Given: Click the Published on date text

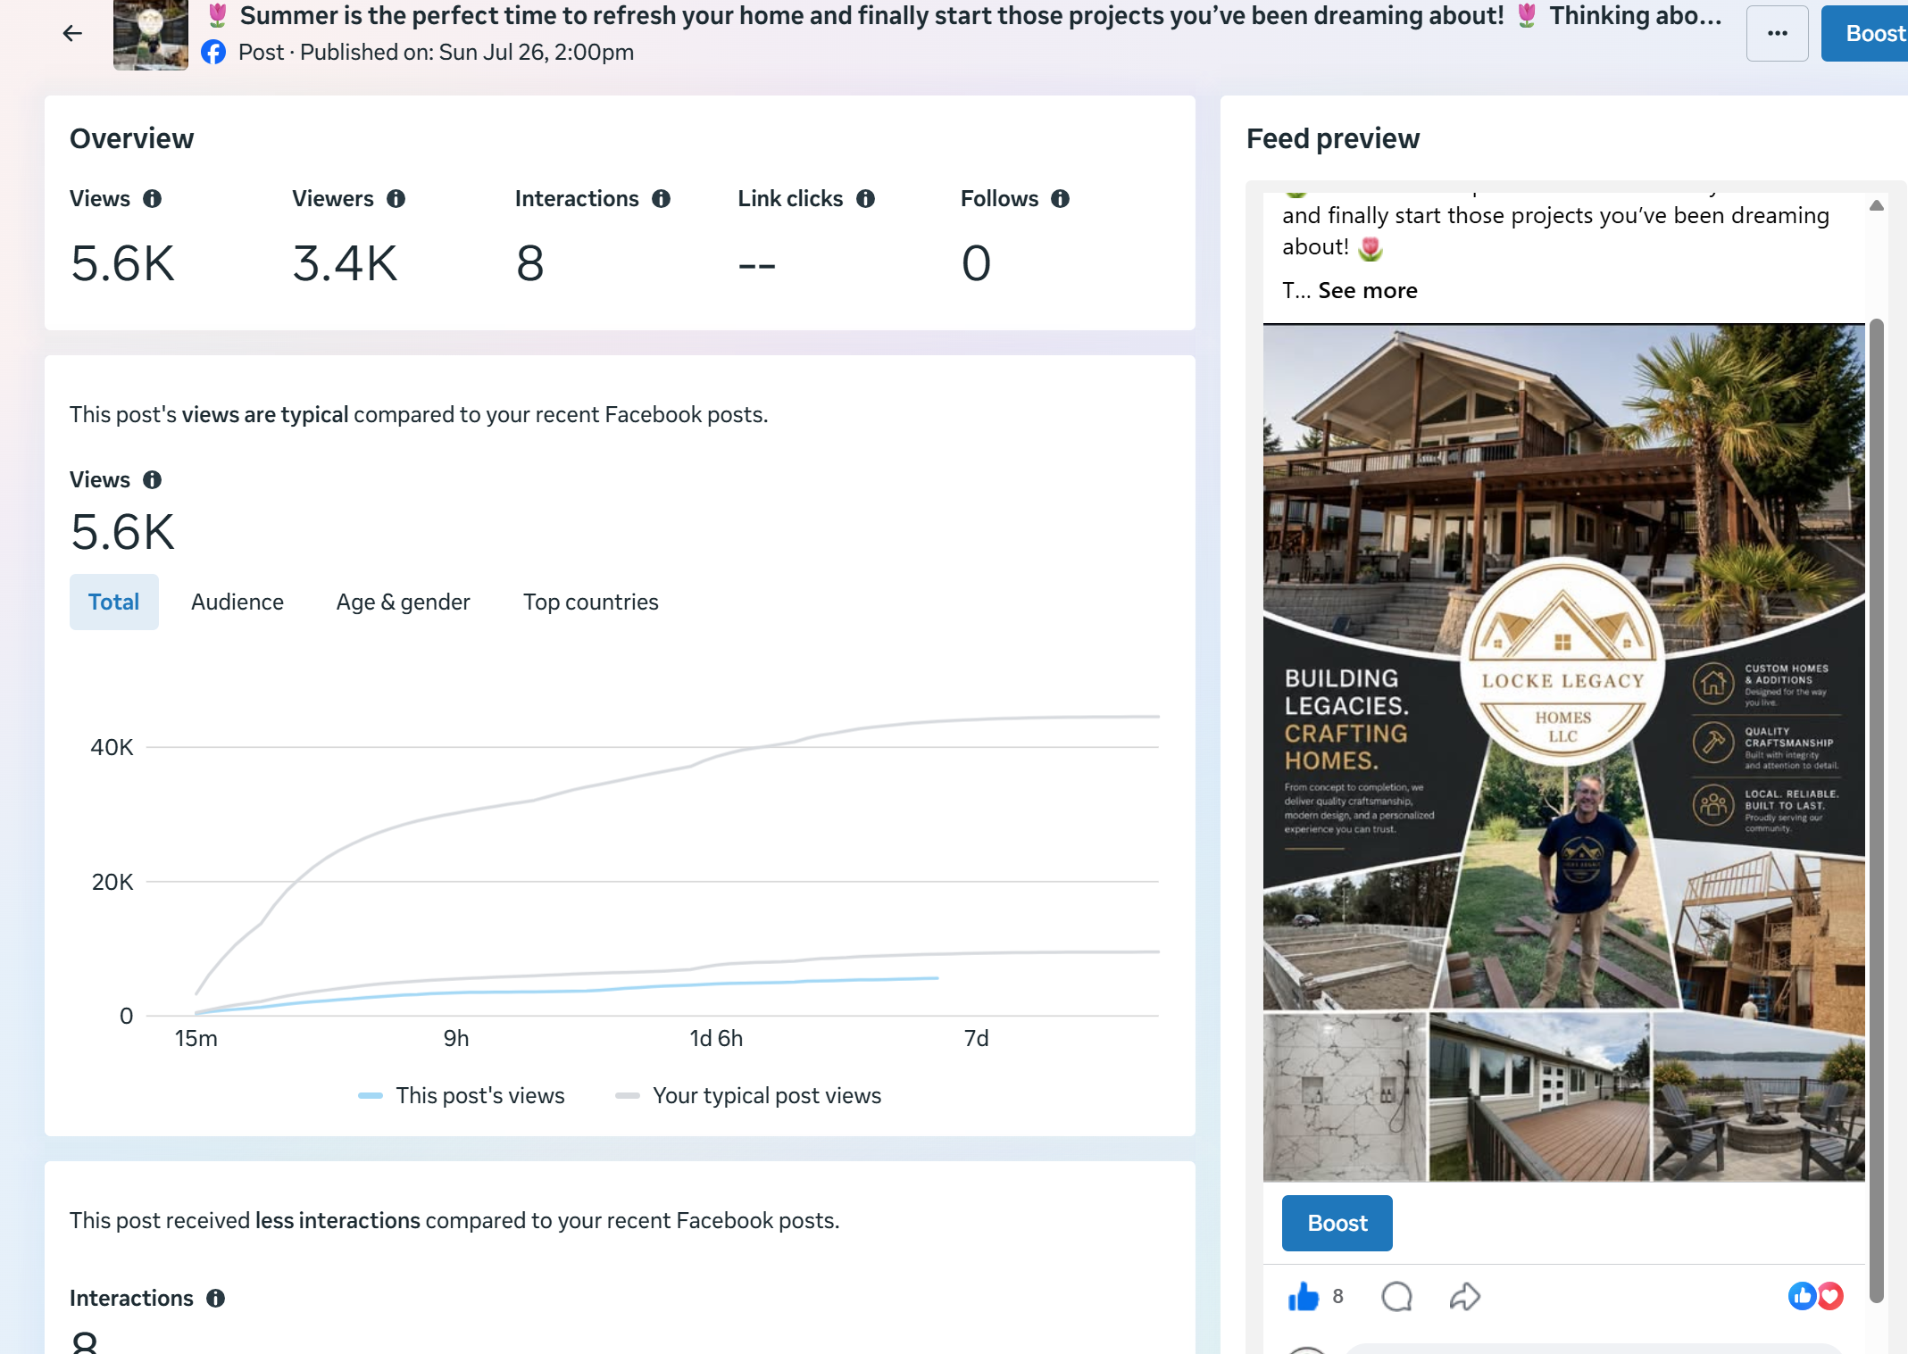Looking at the screenshot, I should (467, 53).
